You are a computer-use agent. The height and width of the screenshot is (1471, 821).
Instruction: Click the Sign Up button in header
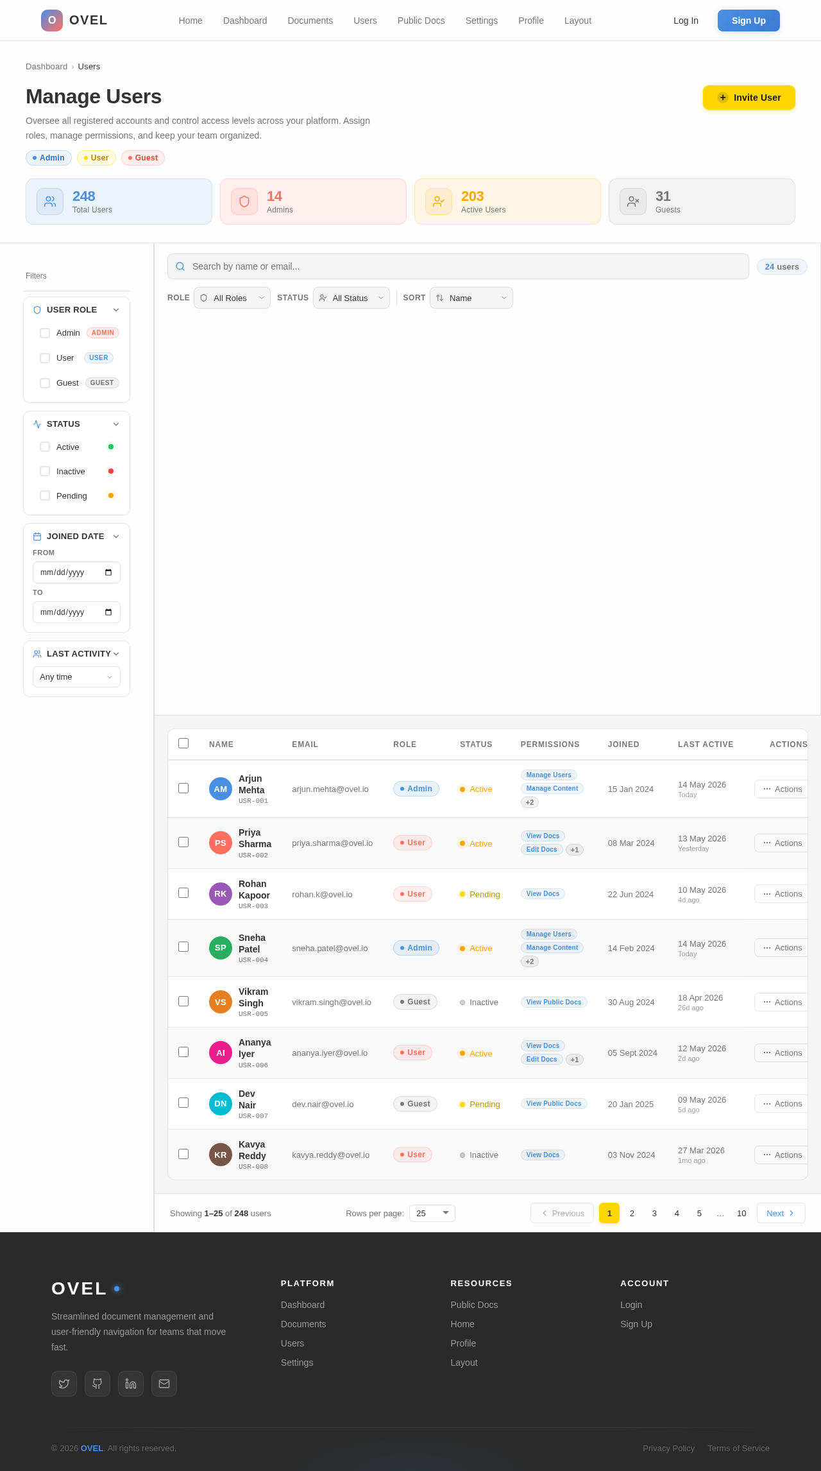tap(749, 21)
